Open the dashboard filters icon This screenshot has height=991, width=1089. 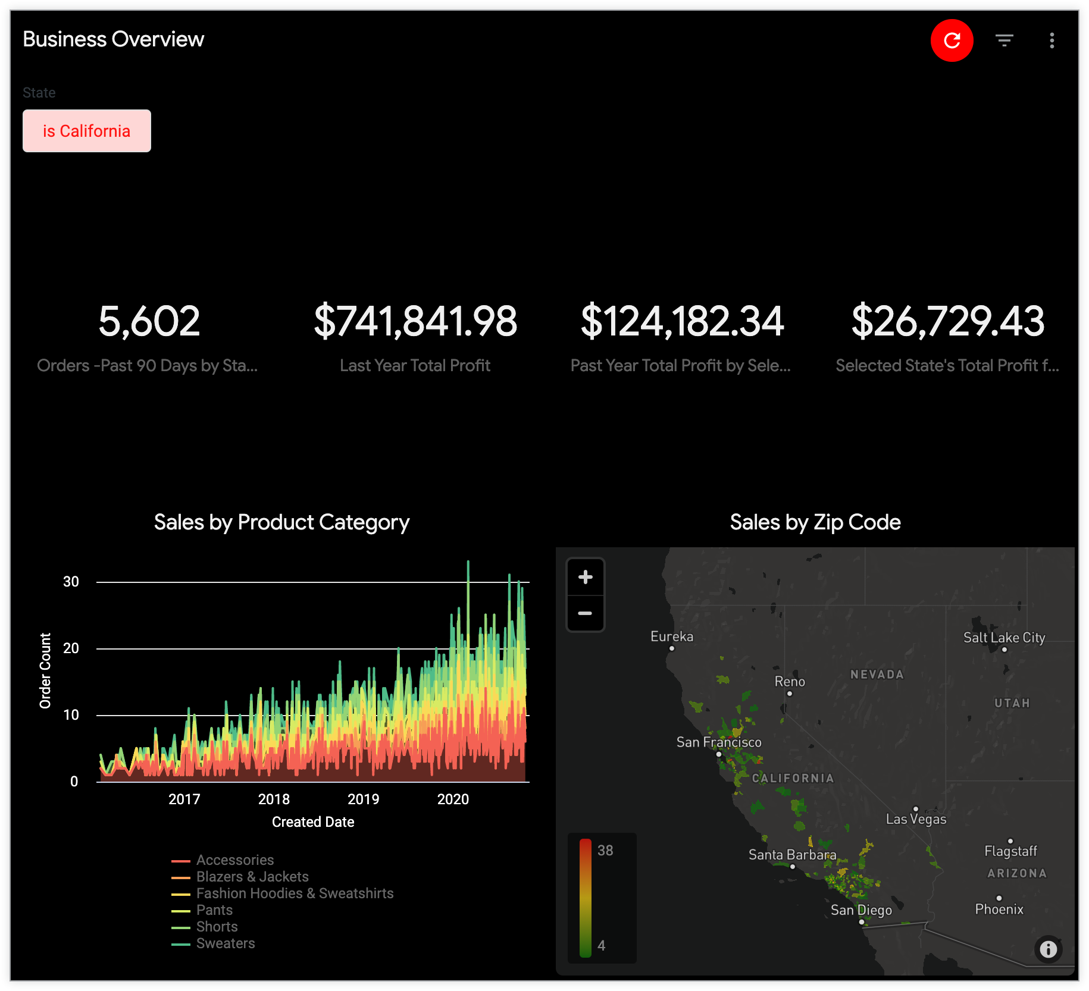click(1004, 40)
